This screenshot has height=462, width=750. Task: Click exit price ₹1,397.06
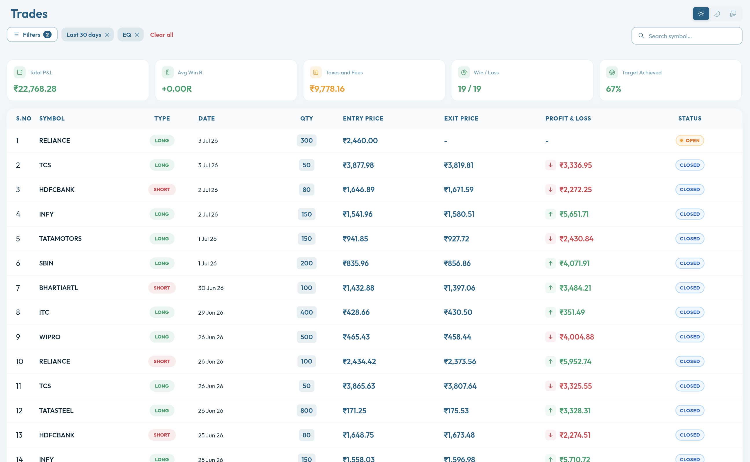point(459,288)
